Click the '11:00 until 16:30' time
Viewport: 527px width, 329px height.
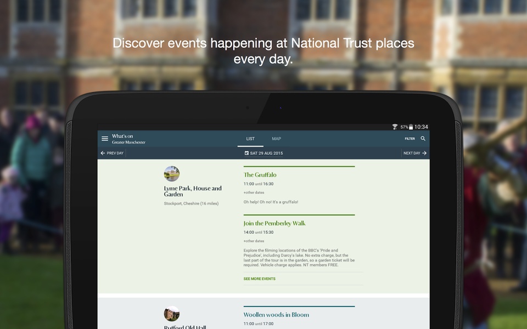point(259,184)
